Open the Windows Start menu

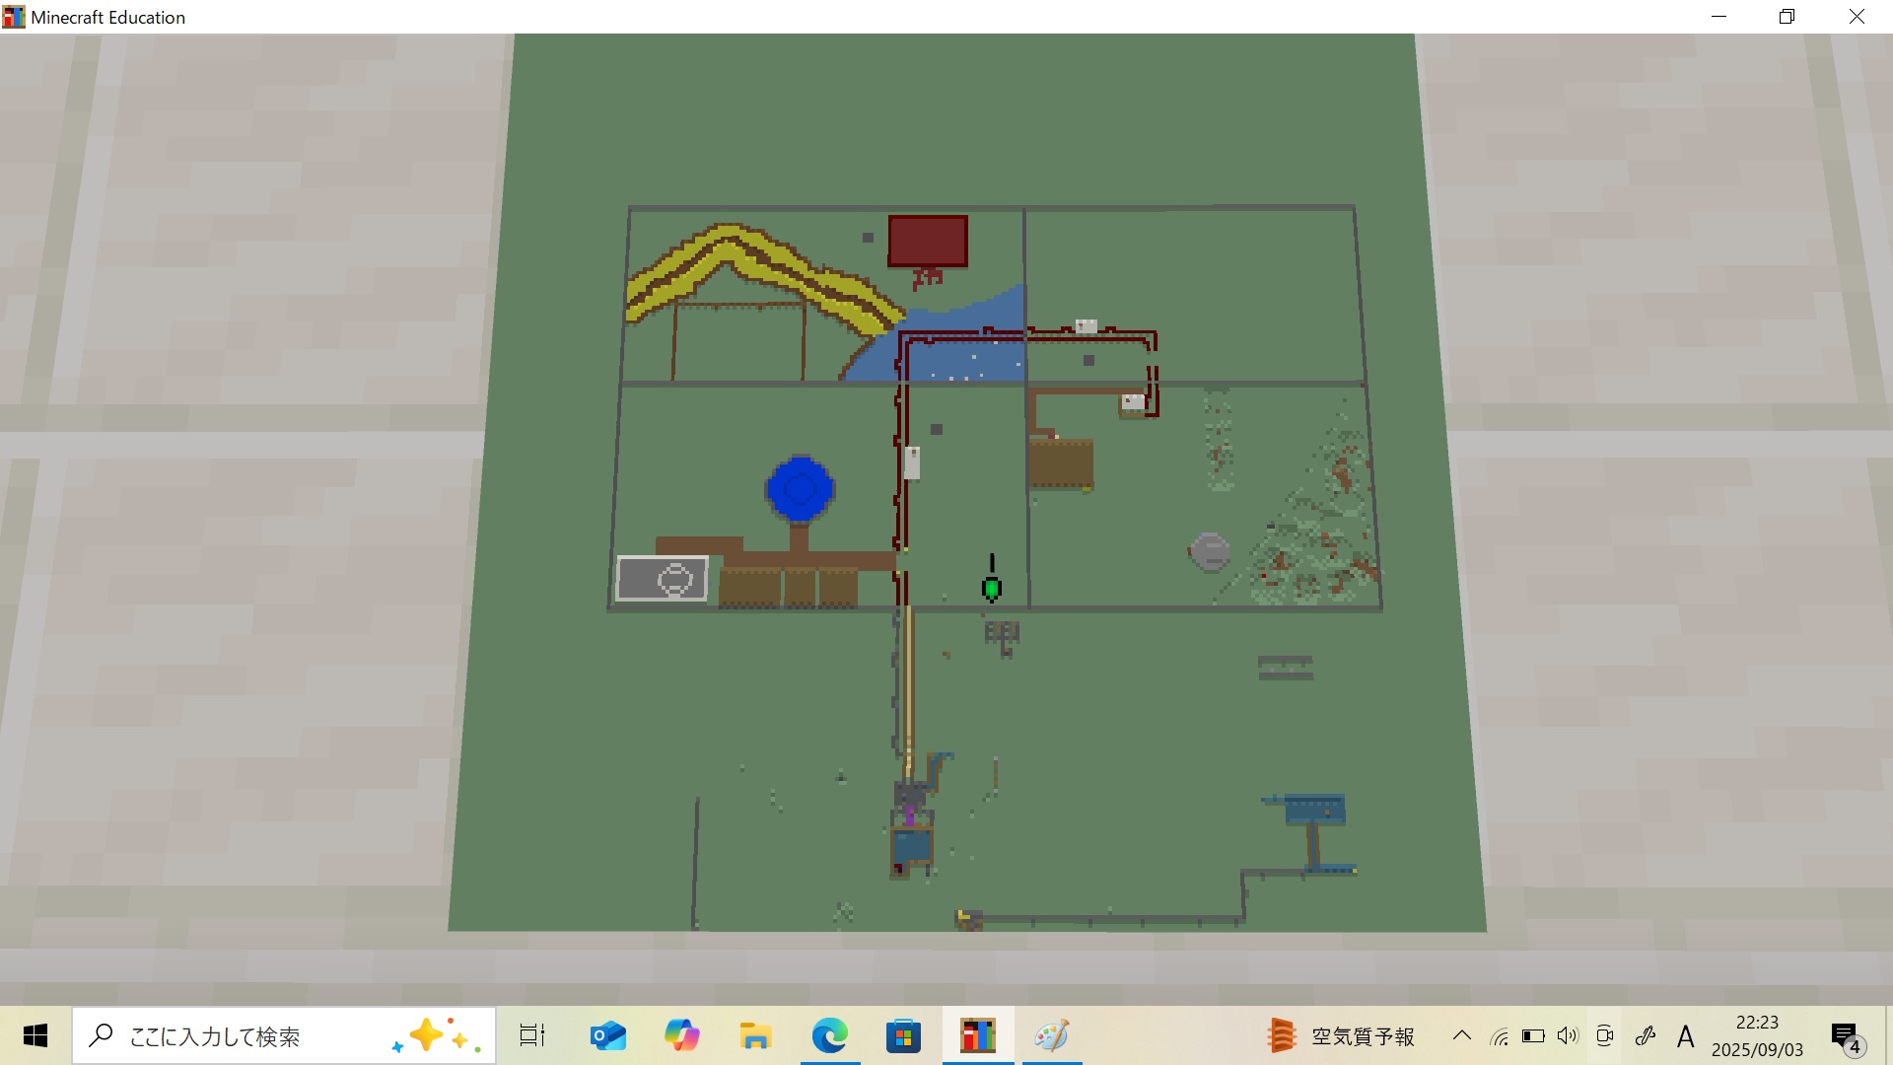[x=35, y=1036]
